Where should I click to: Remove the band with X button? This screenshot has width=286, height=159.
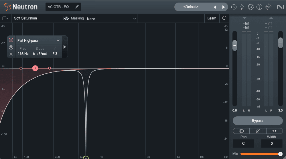coord(11,54)
